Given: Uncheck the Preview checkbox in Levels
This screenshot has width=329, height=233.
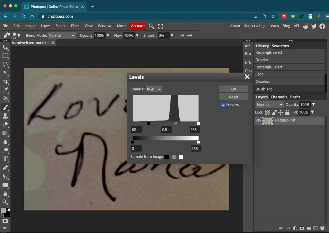Looking at the screenshot, I should 223,105.
